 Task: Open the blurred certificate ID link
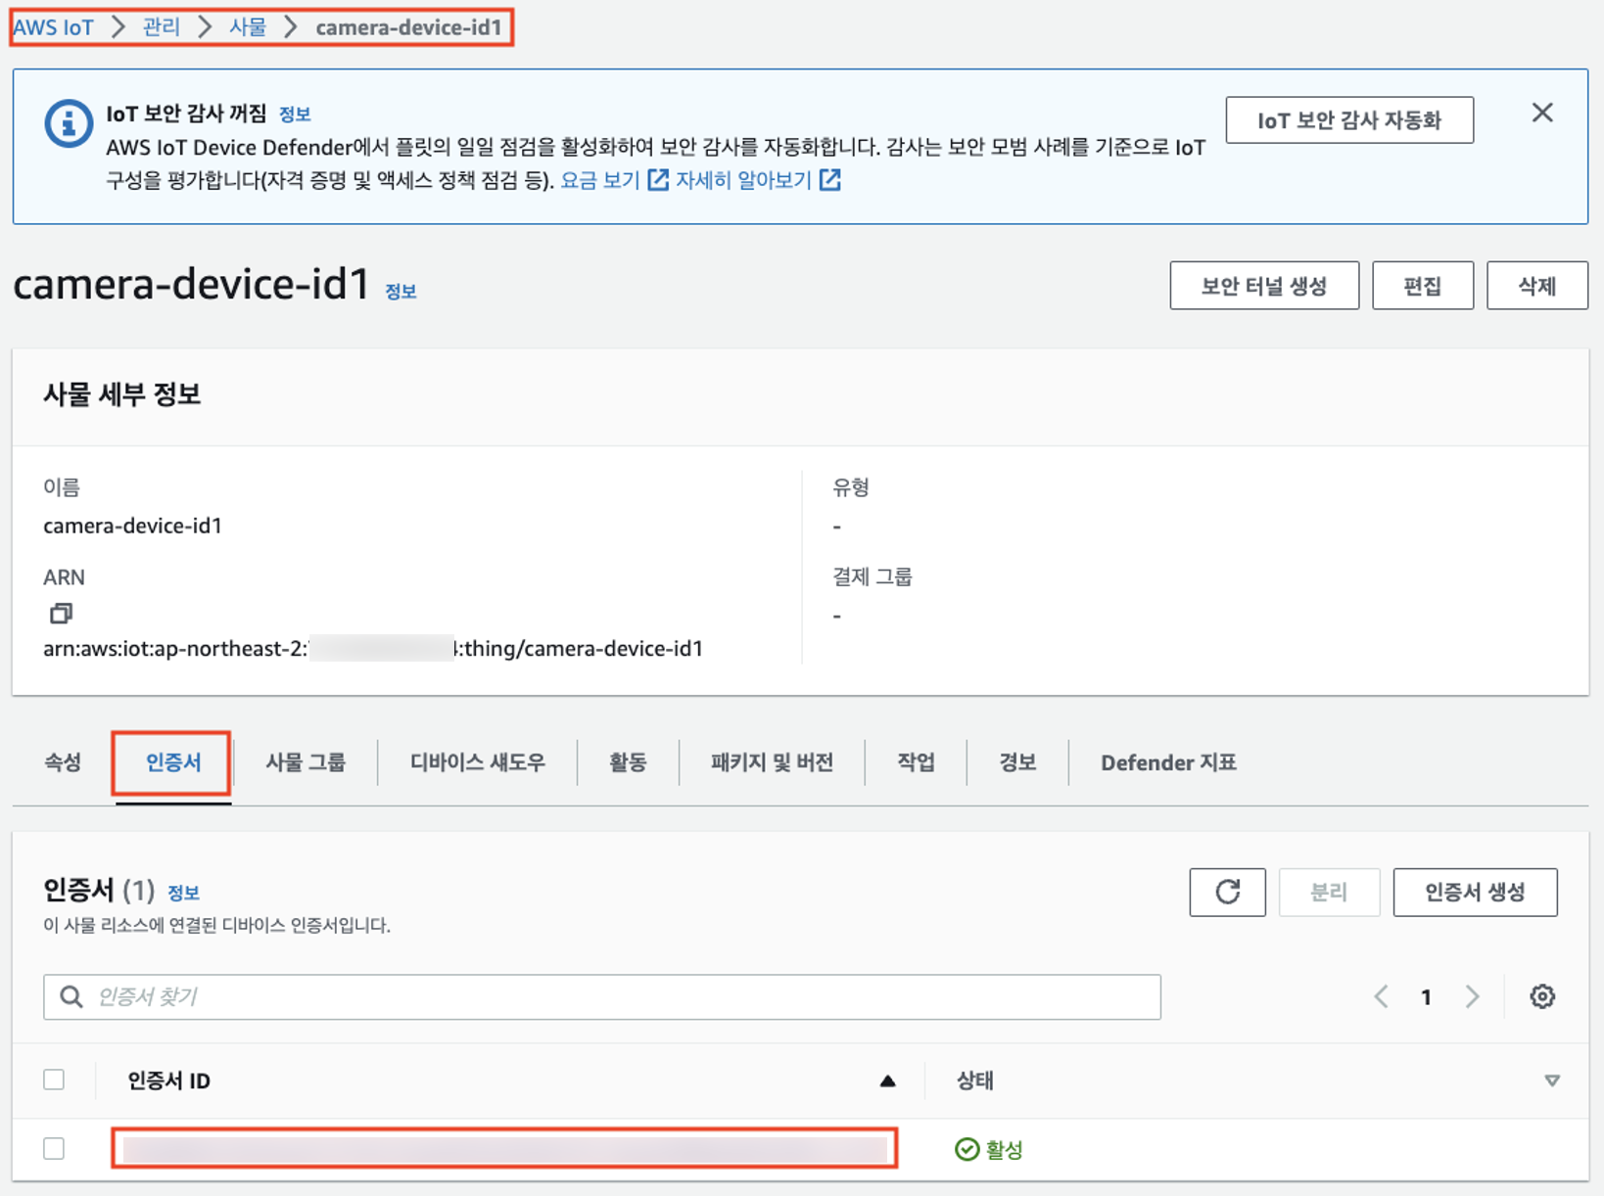(505, 1149)
